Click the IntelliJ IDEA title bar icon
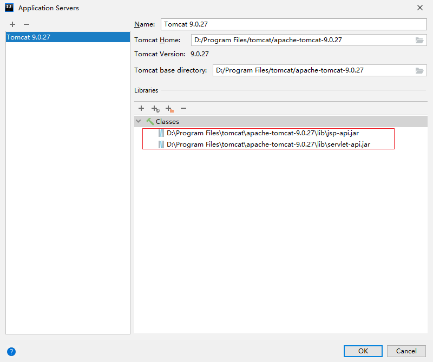 pos(9,8)
